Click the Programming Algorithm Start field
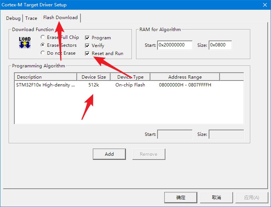The width and height of the screenshot is (271, 207). (x=175, y=134)
